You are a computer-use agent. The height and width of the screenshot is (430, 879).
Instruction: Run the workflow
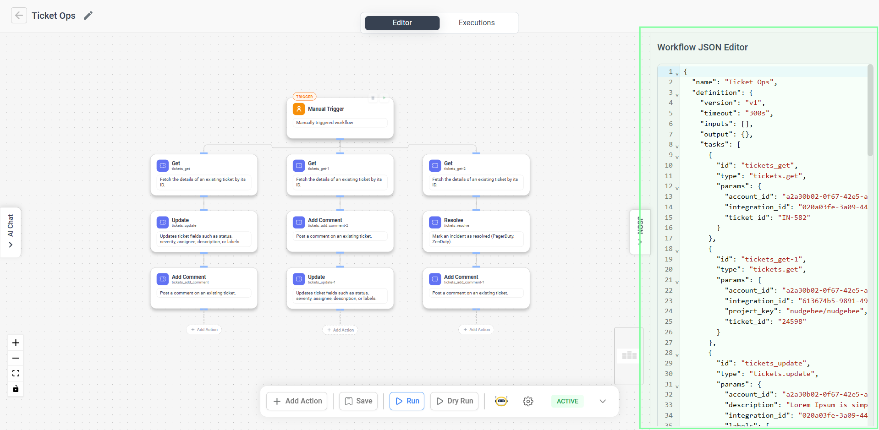[407, 401]
